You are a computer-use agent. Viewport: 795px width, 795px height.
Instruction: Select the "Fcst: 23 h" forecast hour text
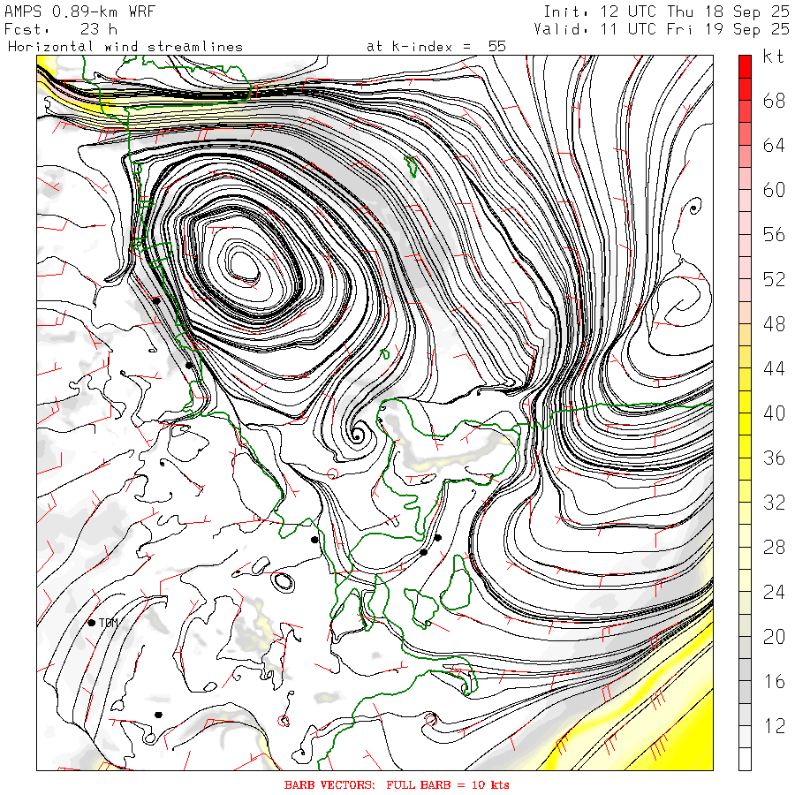point(61,29)
